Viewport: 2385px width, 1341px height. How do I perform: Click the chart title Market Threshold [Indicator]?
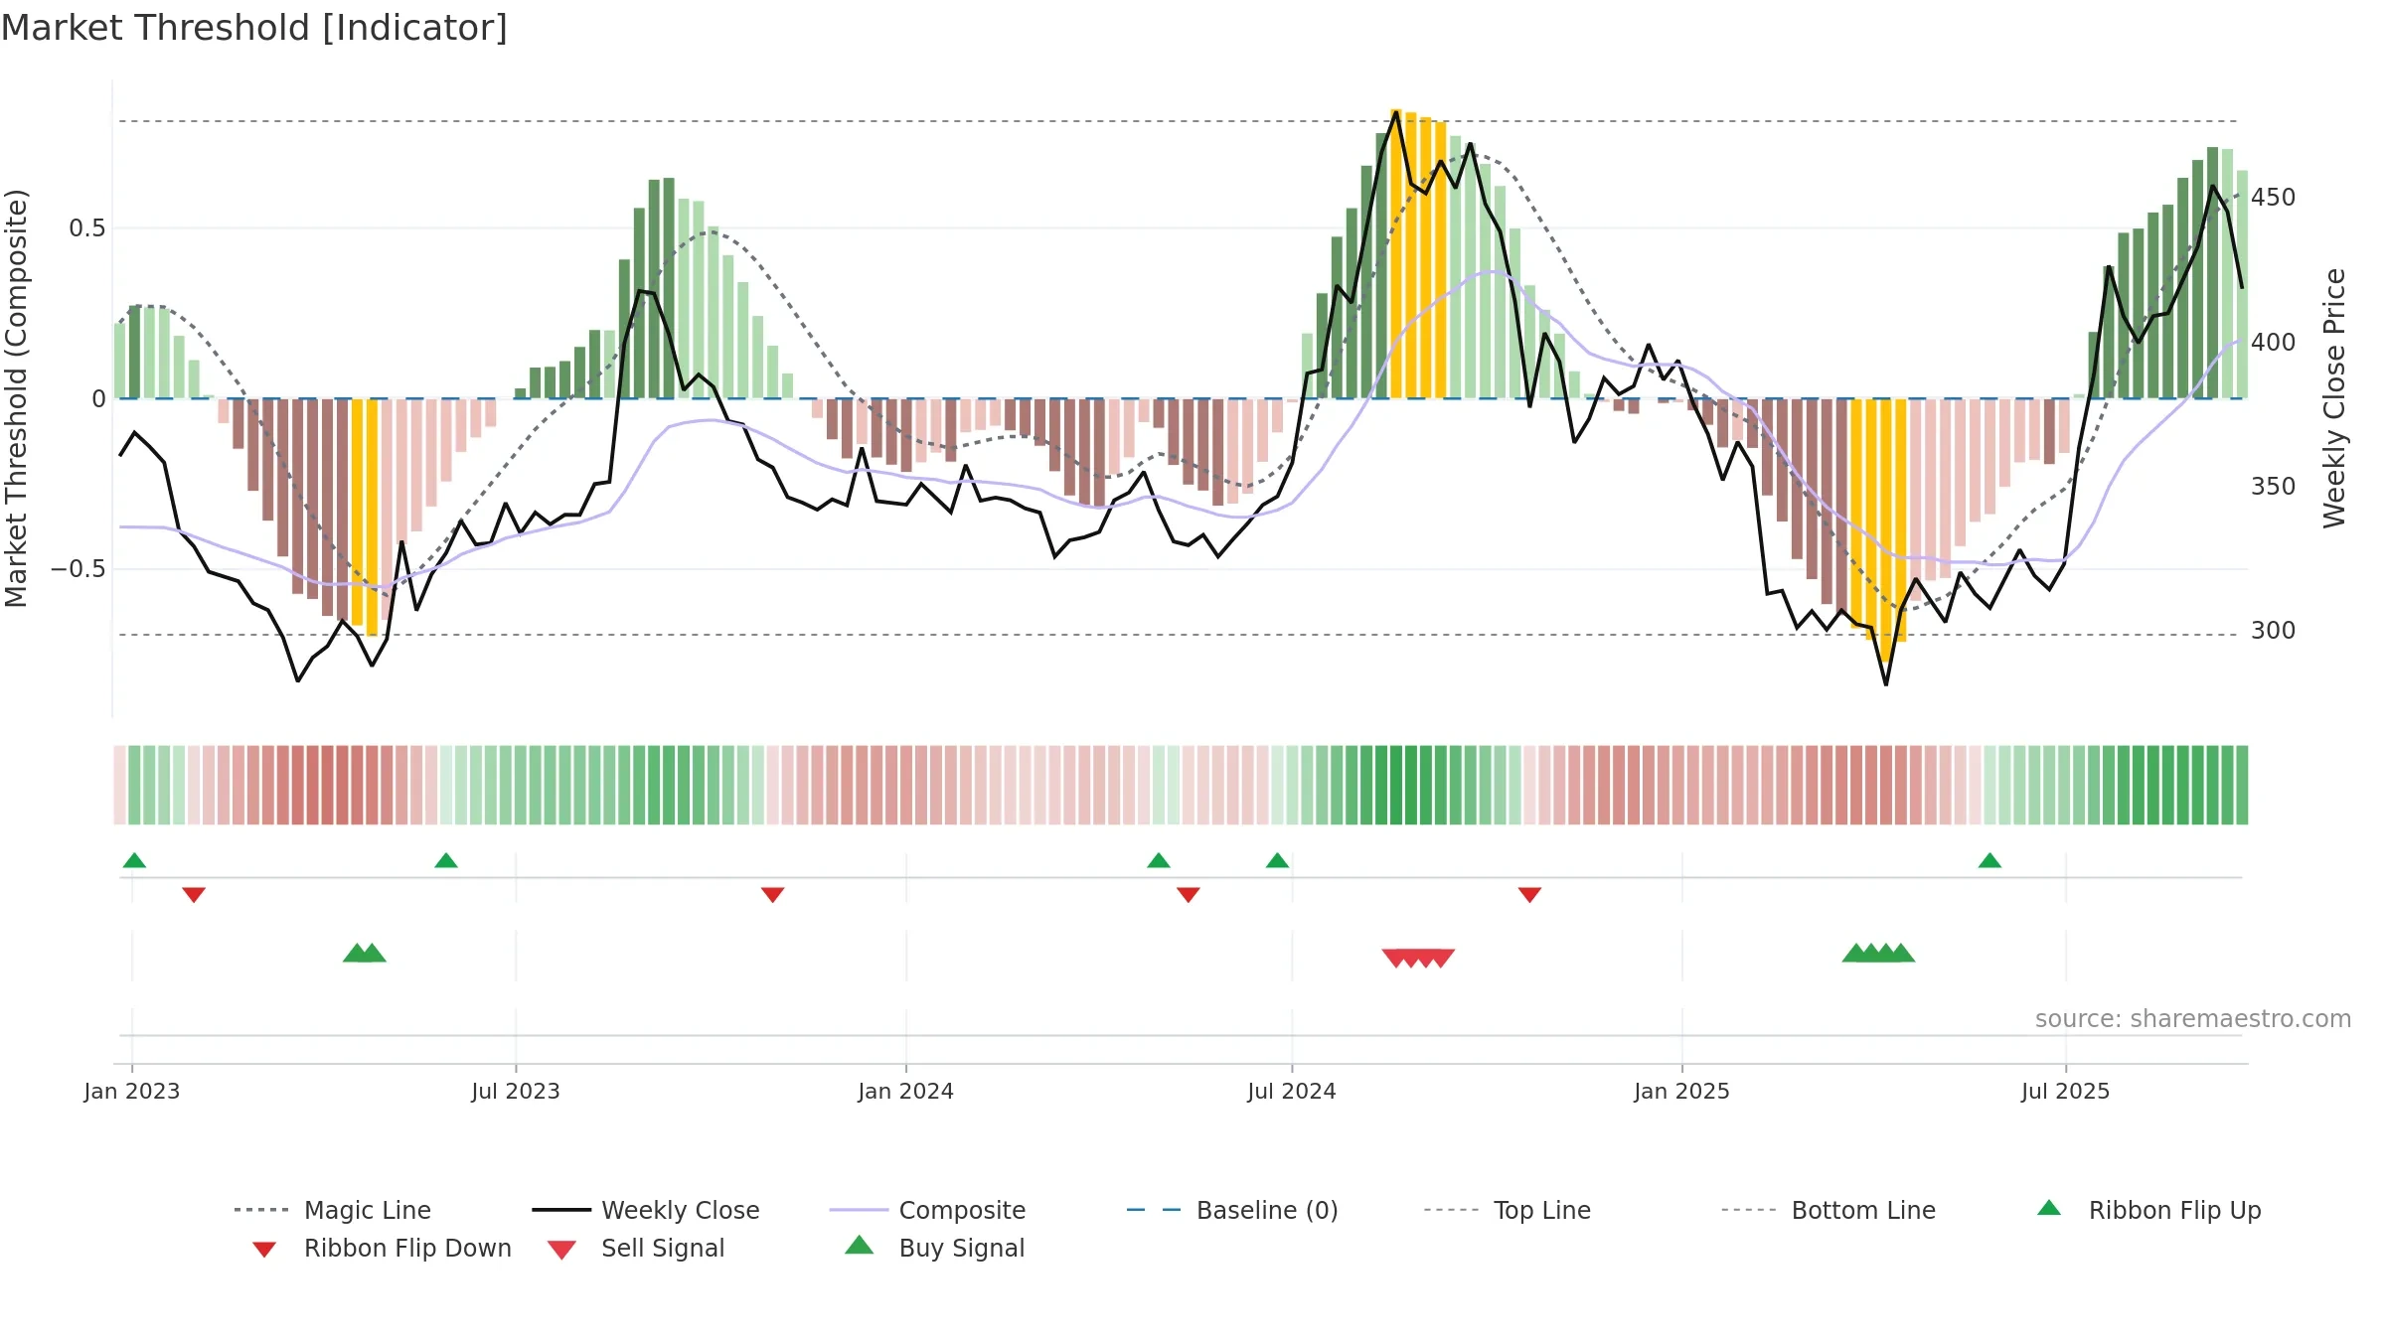pos(254,28)
